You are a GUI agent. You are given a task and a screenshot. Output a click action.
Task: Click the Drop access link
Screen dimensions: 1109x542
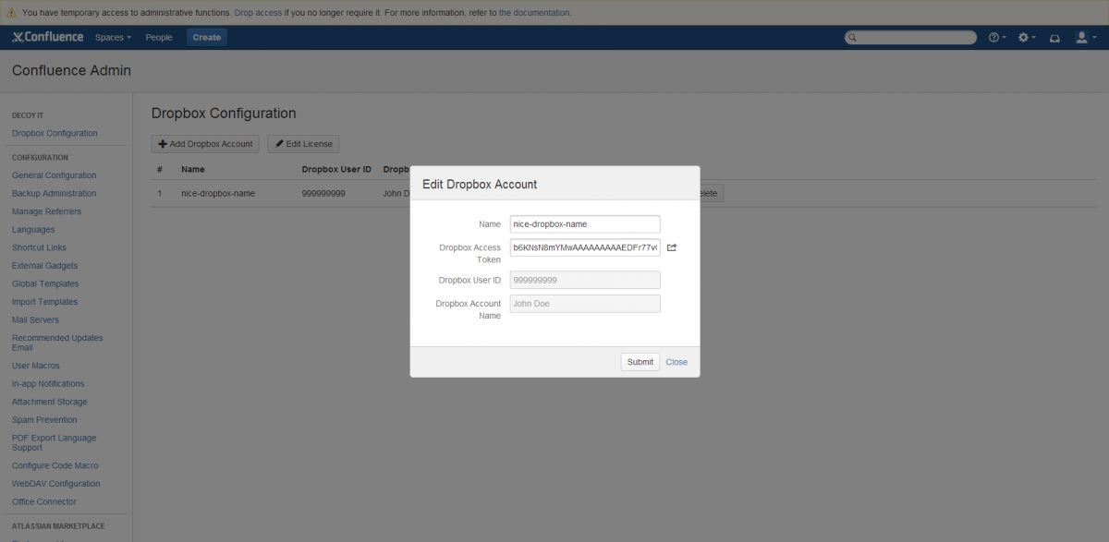tap(257, 13)
